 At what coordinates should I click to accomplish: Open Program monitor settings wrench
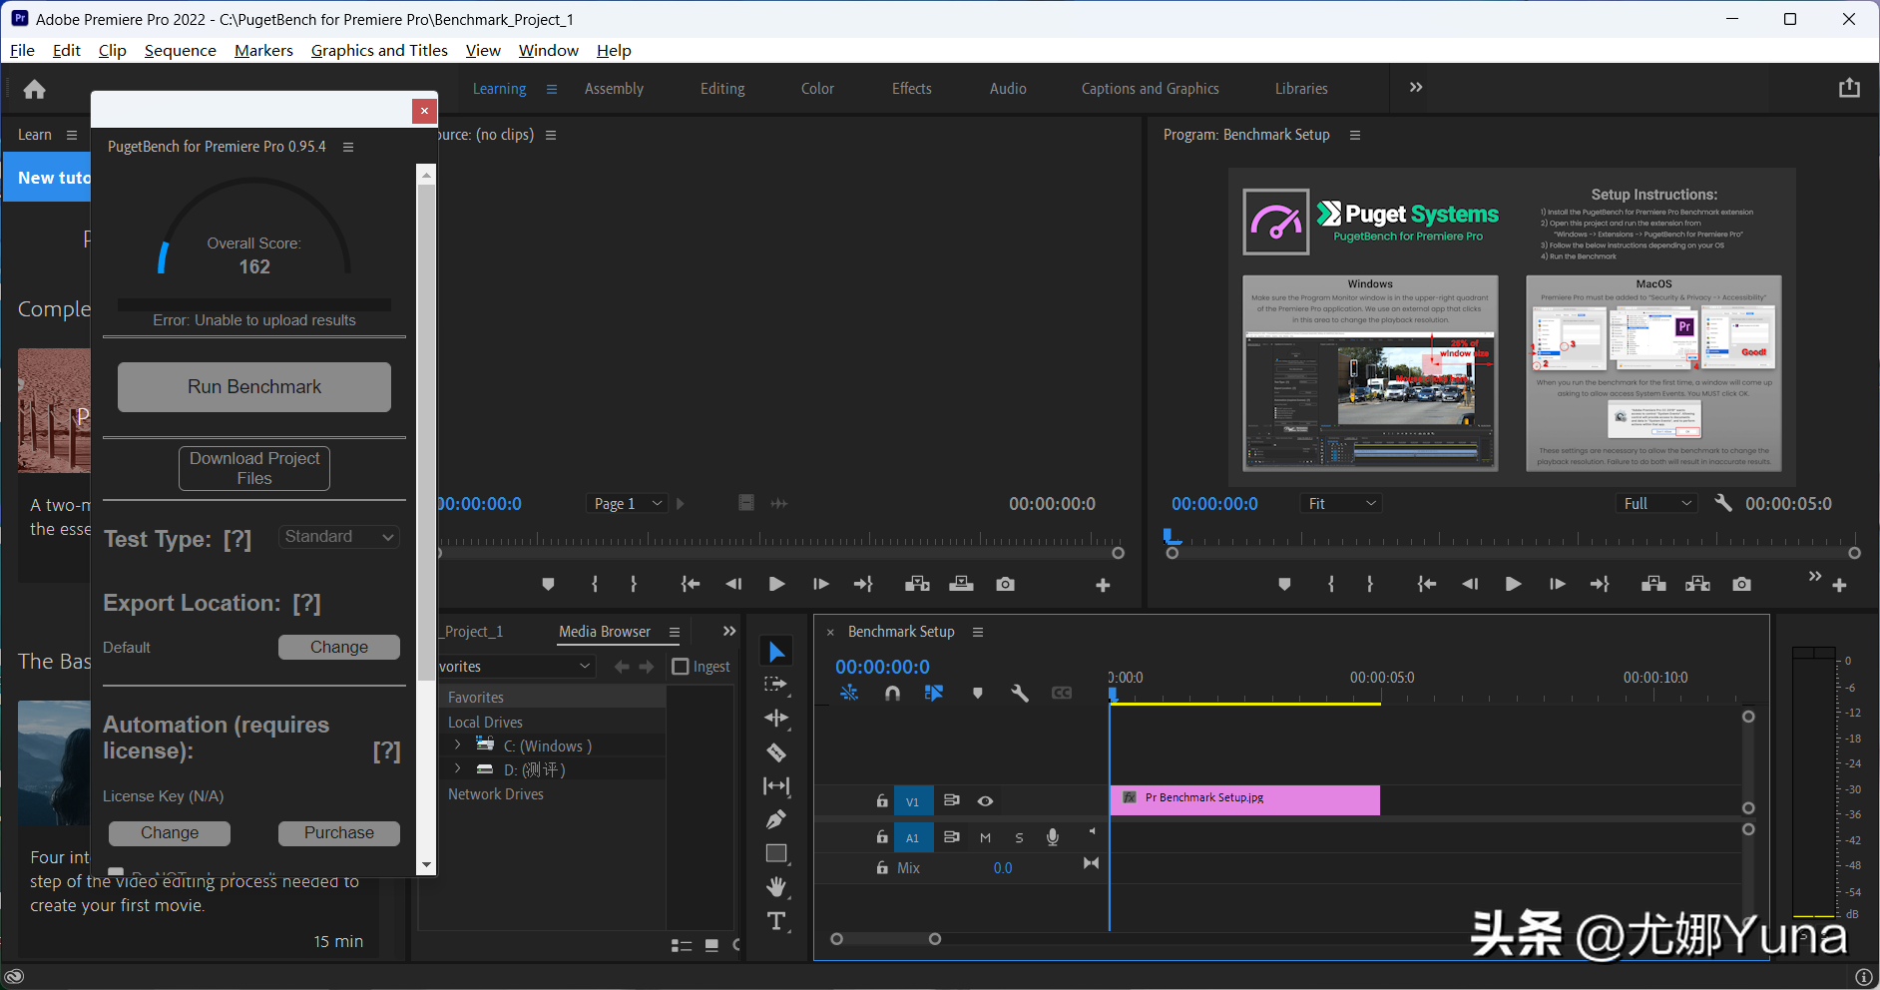tap(1723, 503)
